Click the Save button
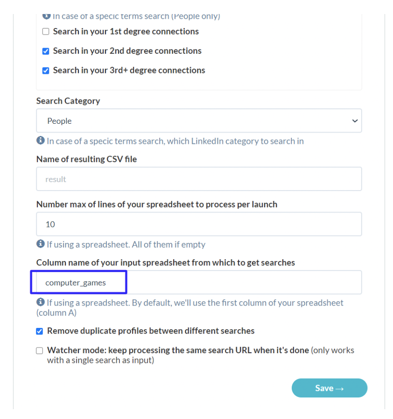The width and height of the screenshot is (393, 419). (x=330, y=388)
